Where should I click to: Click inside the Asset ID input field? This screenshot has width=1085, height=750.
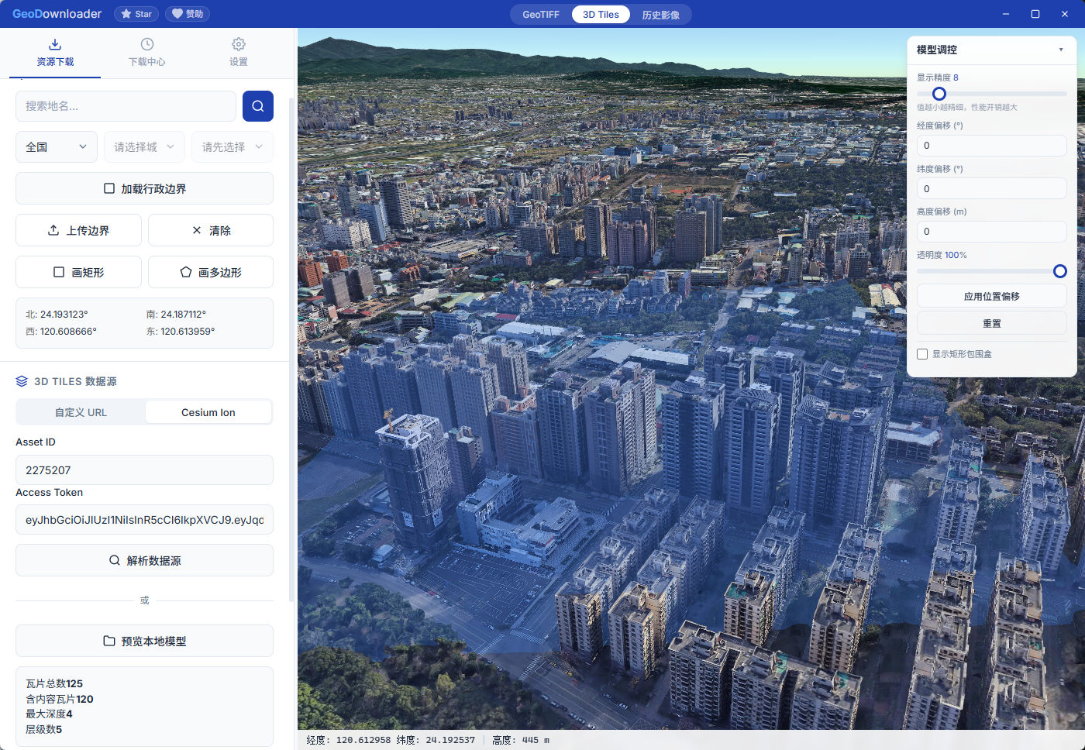[x=144, y=470]
